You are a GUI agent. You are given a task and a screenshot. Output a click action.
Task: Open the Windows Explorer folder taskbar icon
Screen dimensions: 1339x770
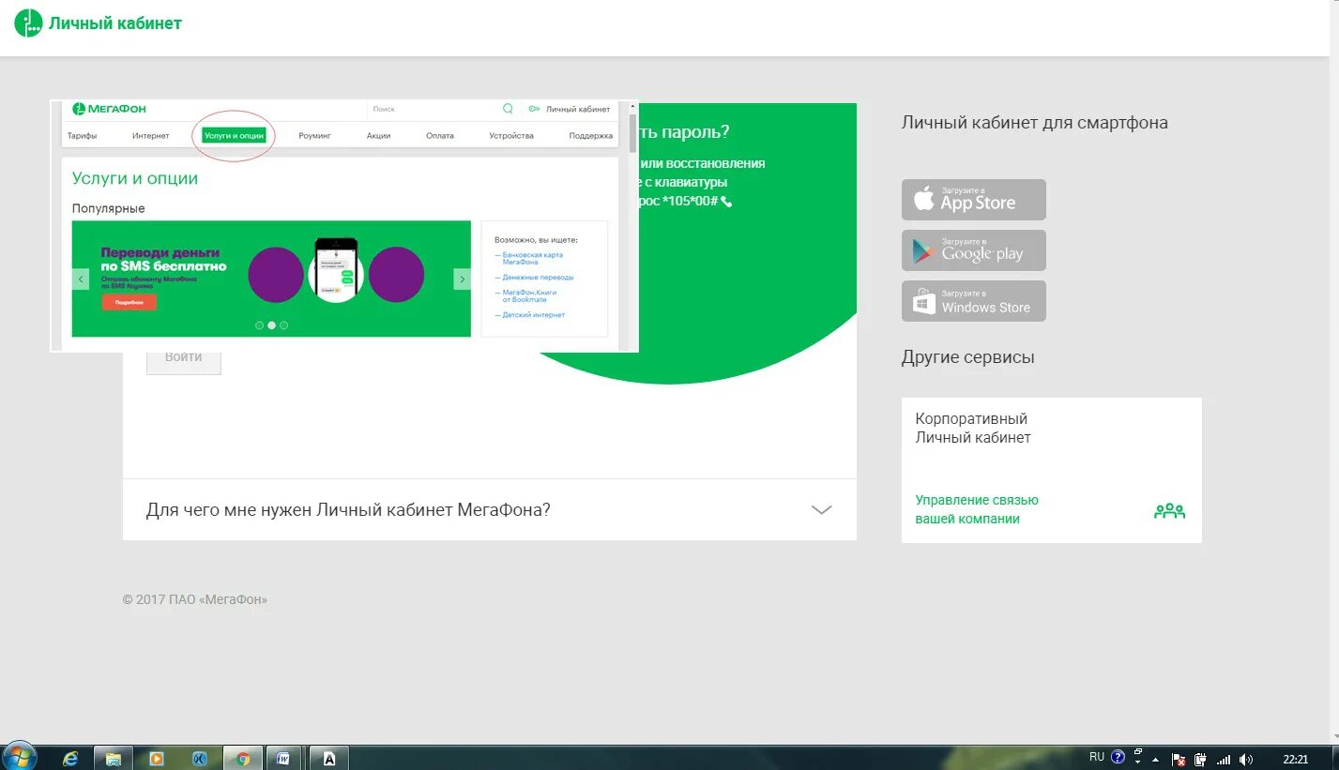coord(113,758)
